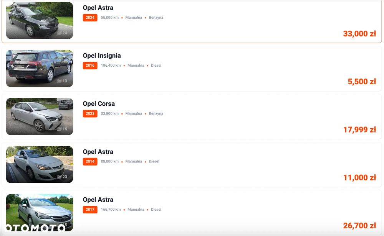Open the Opel Astra title priced 11,000 zł

pos(98,152)
